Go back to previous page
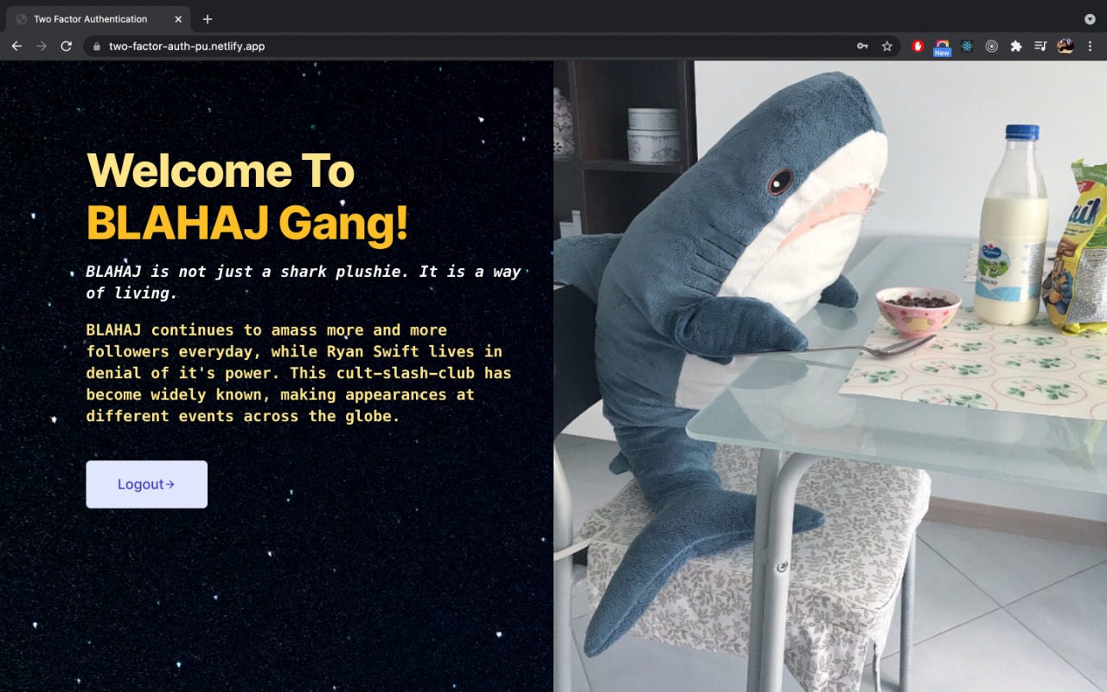 click(x=16, y=46)
